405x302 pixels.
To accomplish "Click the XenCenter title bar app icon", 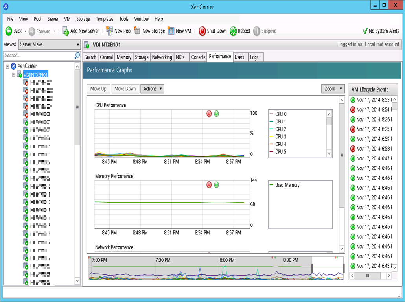I will click(6, 7).
